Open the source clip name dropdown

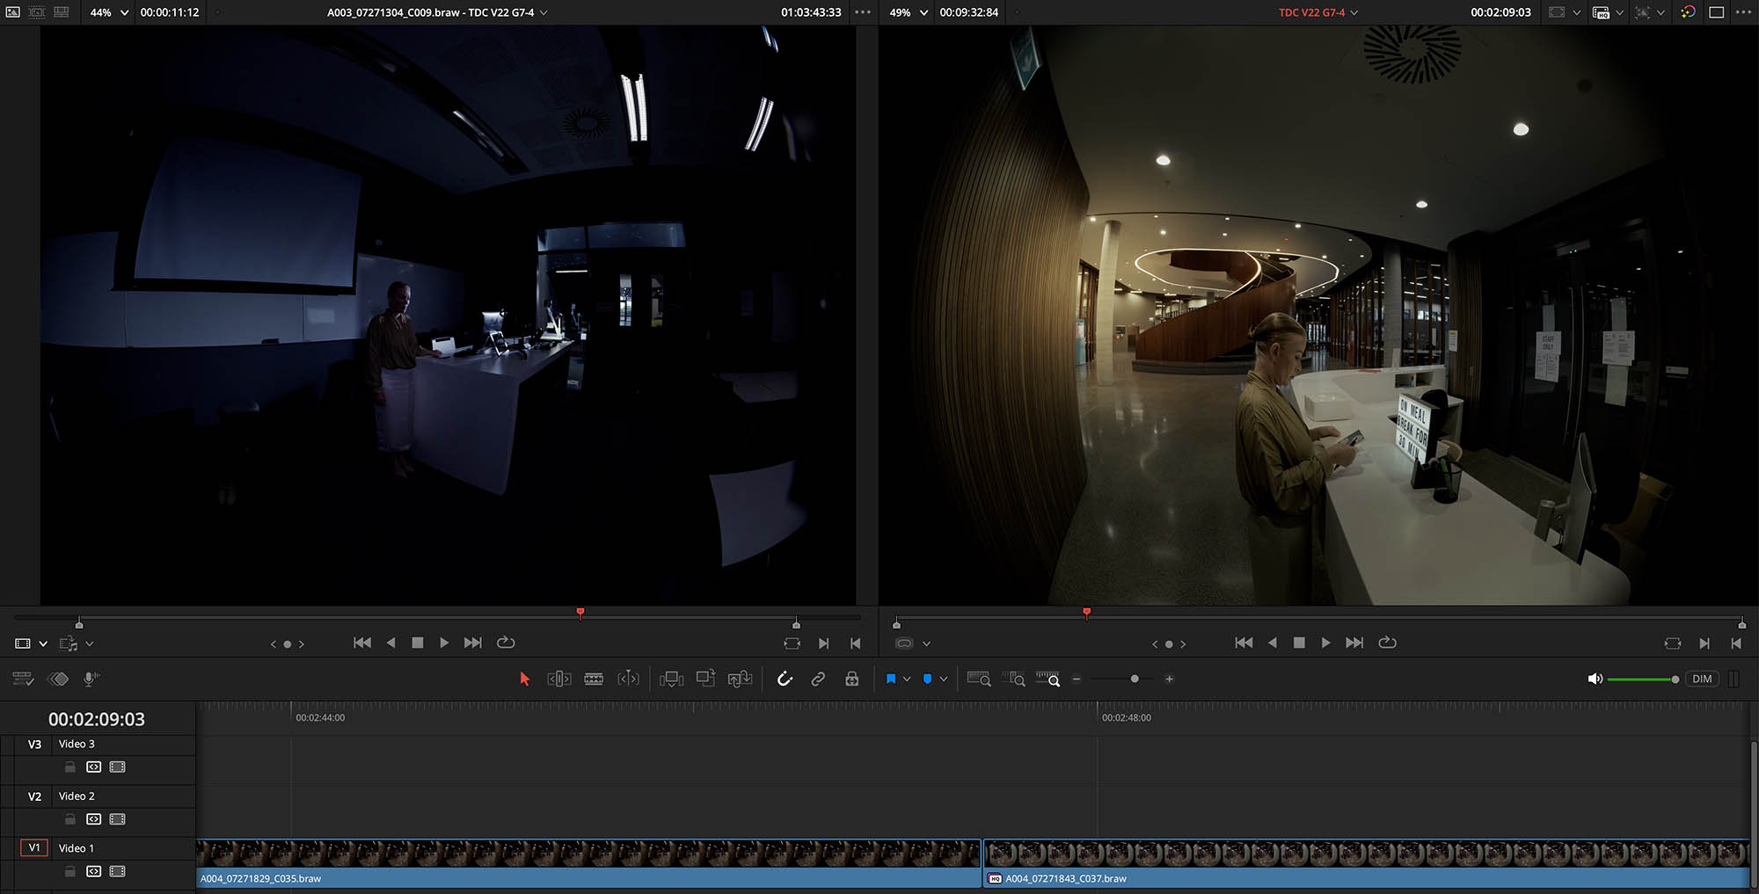(x=544, y=12)
